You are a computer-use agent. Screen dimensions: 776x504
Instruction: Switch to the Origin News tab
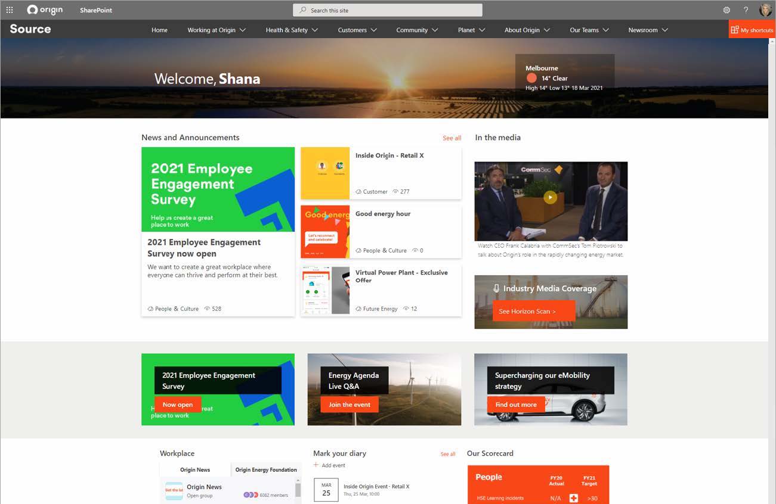[195, 469]
